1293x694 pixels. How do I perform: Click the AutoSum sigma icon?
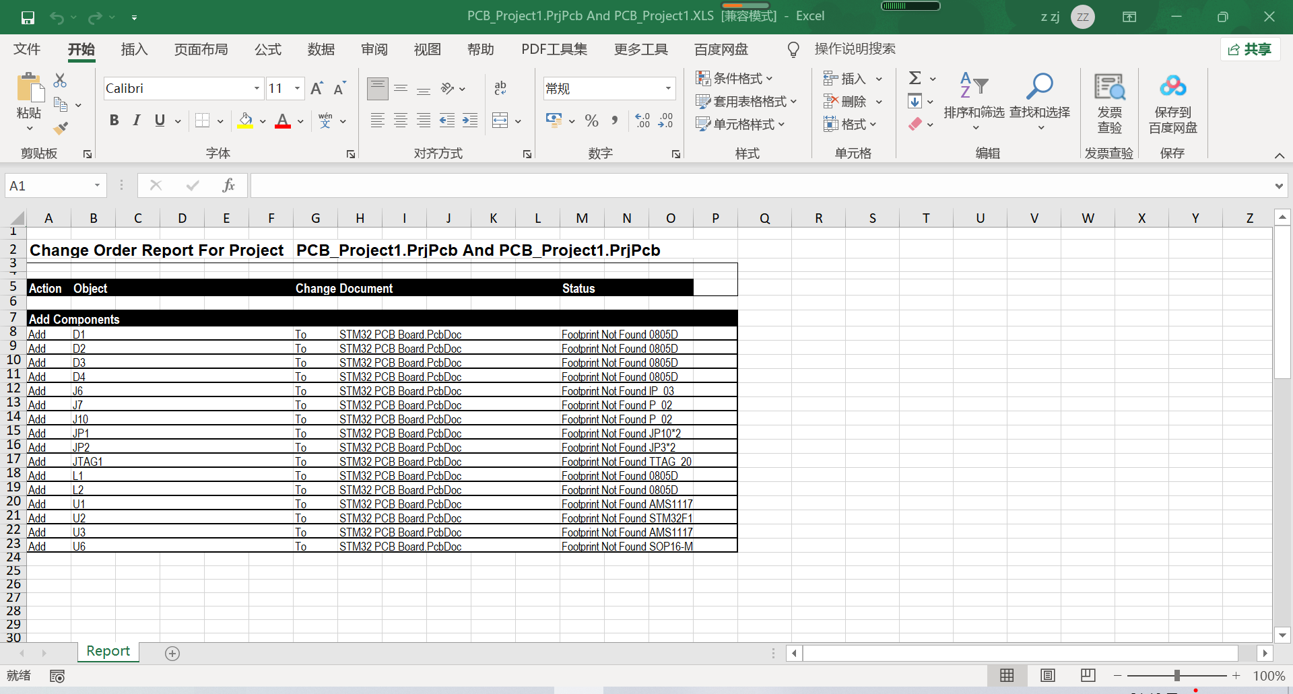pos(915,78)
